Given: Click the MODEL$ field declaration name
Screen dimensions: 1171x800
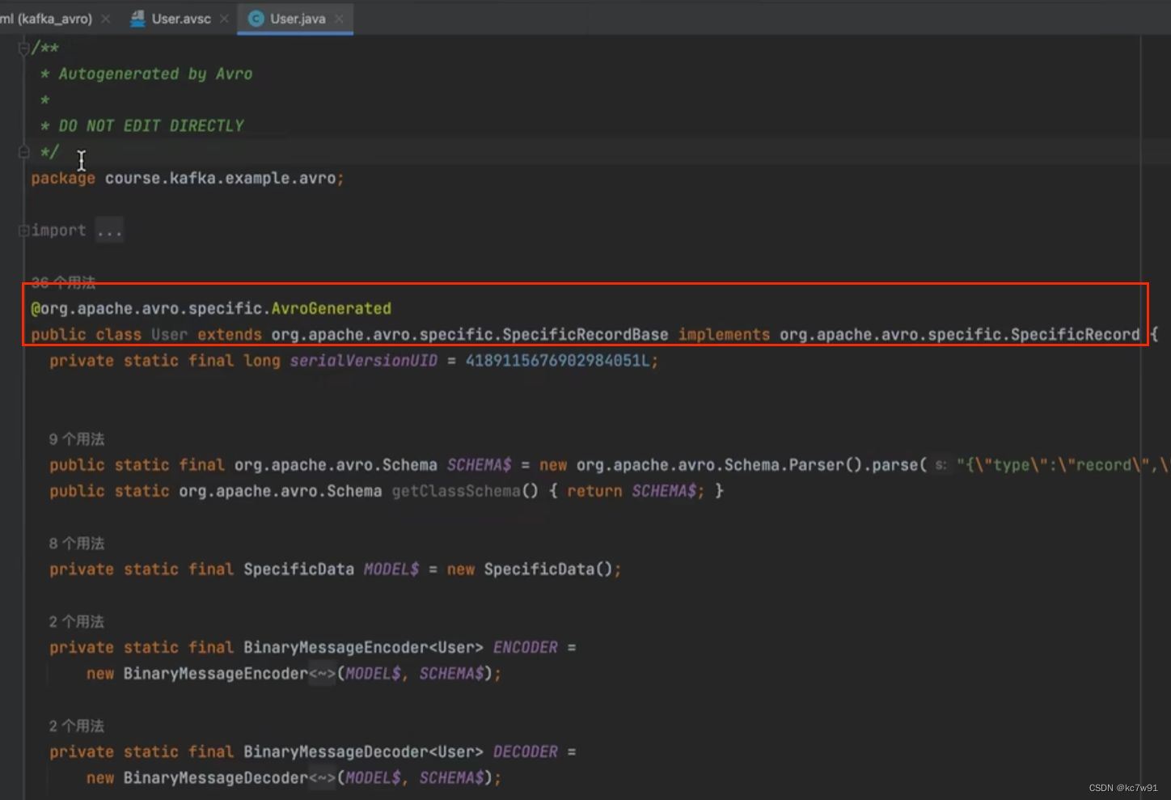Looking at the screenshot, I should click(x=391, y=569).
